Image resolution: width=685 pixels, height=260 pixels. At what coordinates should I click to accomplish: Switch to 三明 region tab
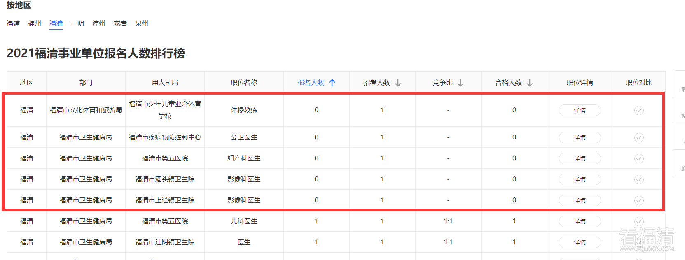tap(77, 23)
